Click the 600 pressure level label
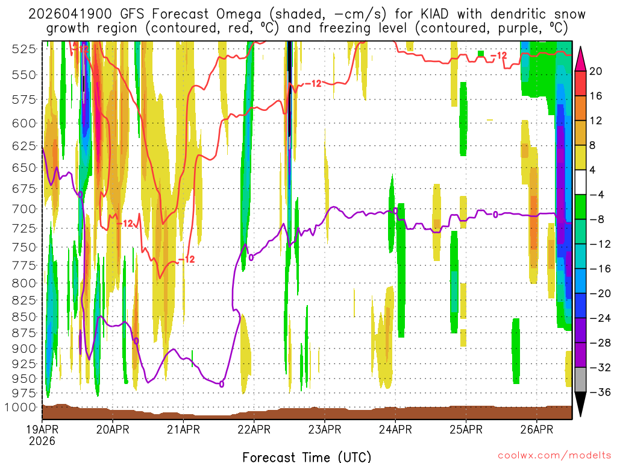The width and height of the screenshot is (617, 463). pos(23,123)
